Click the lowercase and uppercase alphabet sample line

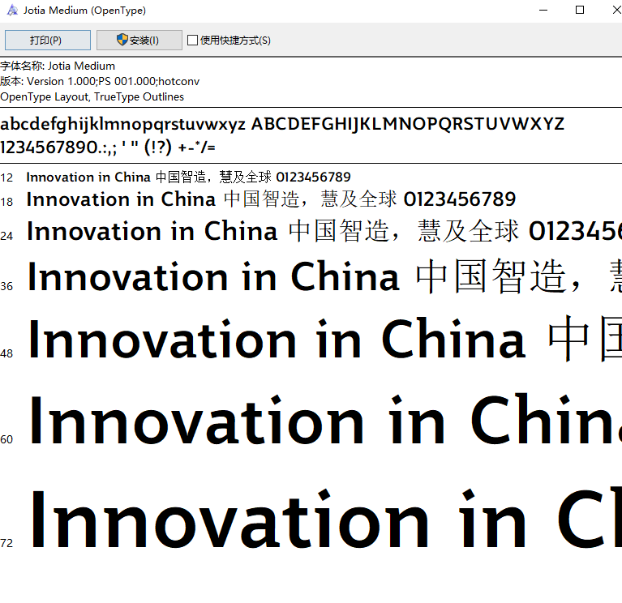pos(282,124)
